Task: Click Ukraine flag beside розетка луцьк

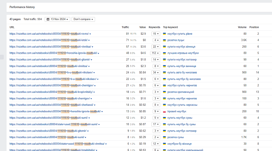Action: [x=165, y=40]
